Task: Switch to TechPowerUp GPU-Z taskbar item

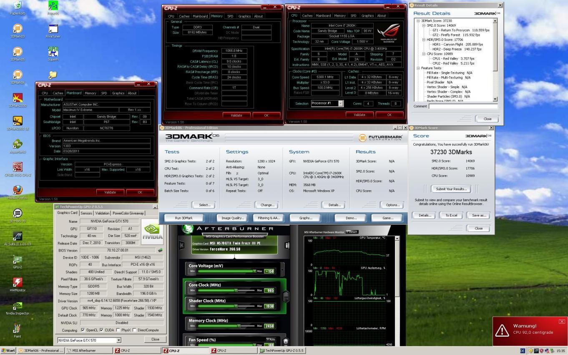Action: click(281, 350)
